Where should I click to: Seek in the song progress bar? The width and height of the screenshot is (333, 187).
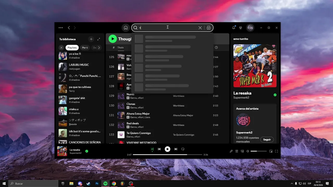(168, 155)
